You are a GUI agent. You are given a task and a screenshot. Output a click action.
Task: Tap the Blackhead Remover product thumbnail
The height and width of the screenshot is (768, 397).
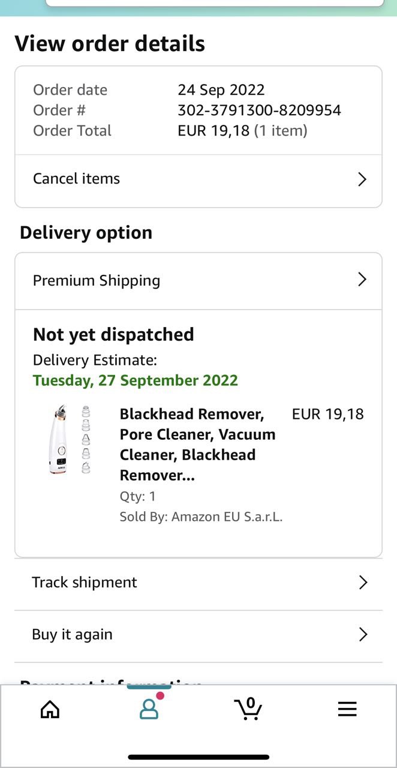coord(70,440)
